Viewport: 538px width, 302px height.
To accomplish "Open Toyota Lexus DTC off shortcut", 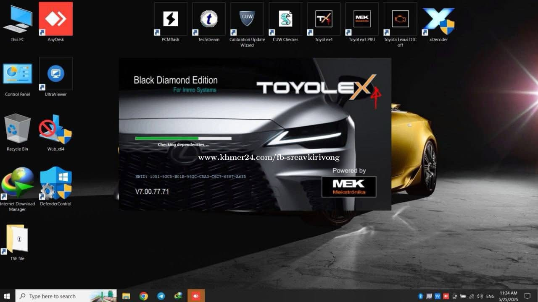I will 400,25.
